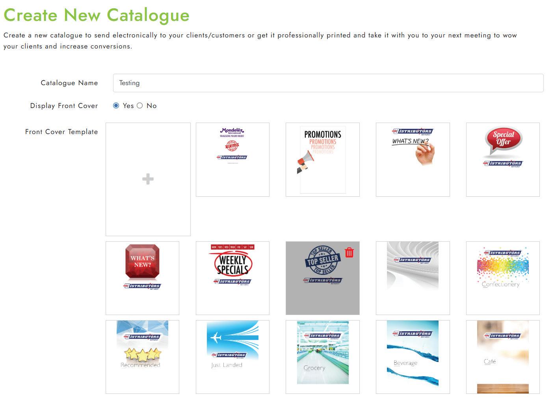Delete the Top Seller cover template
This screenshot has height=399, width=554.
[349, 252]
